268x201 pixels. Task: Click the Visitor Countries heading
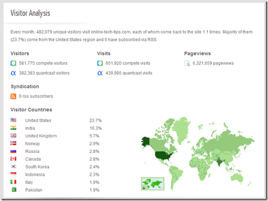(x=31, y=110)
